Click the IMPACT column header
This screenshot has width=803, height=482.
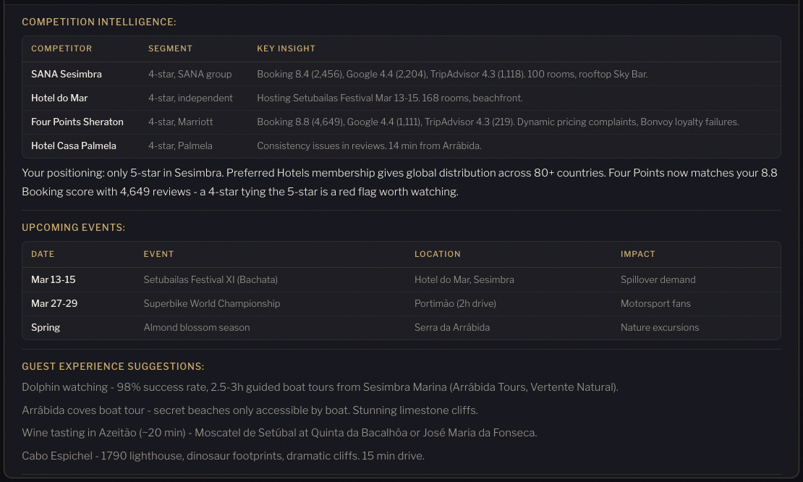637,254
